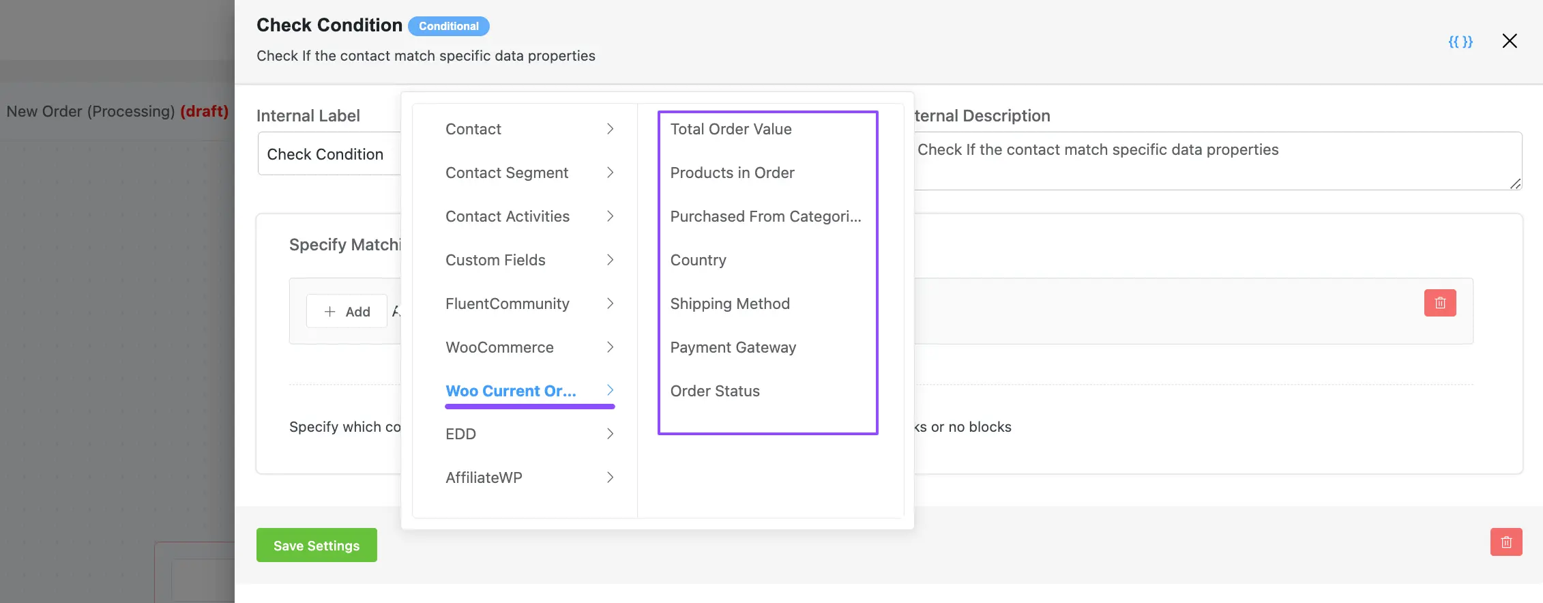Expand chevron next to Contact
Viewport: 1543px width, 603px height.
(x=611, y=129)
